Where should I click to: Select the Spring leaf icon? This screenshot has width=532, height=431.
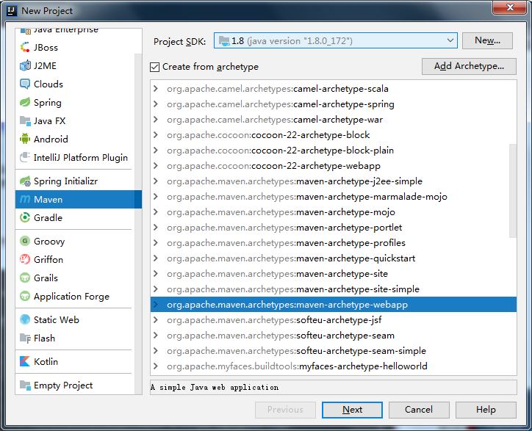25,103
